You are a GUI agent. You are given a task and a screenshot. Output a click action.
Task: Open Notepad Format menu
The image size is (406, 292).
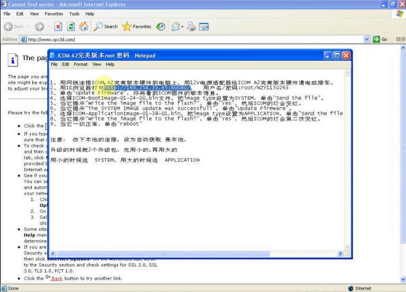coord(81,64)
